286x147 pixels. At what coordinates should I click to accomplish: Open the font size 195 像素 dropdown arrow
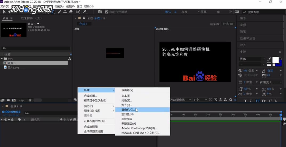coord(257,71)
